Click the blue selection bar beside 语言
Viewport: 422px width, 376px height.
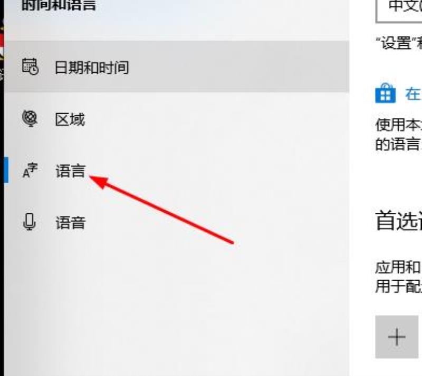6,170
